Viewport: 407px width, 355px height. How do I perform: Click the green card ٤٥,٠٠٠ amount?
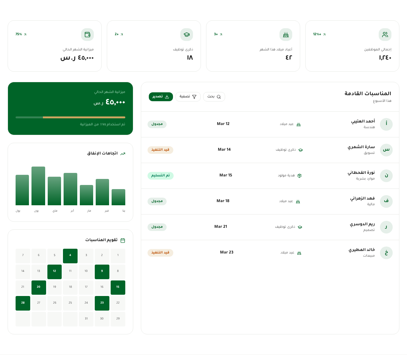point(115,102)
